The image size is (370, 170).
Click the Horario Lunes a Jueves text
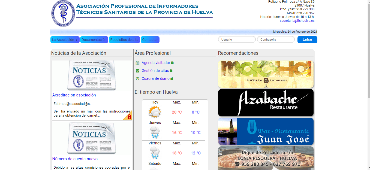click(287, 17)
